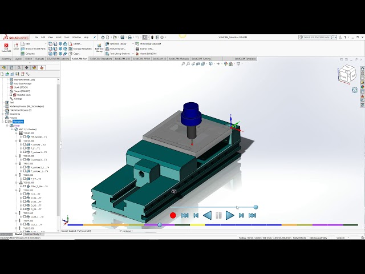Click the simulation speed slider handle
The width and height of the screenshot is (365, 274).
click(x=256, y=207)
